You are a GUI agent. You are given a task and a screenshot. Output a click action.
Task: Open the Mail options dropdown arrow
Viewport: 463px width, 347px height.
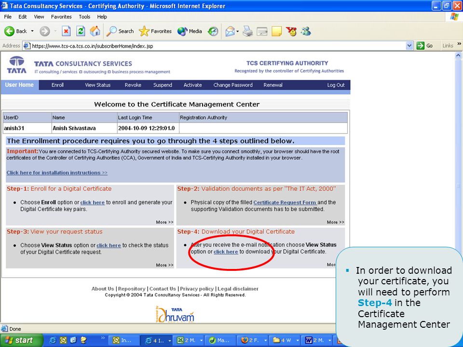237,31
